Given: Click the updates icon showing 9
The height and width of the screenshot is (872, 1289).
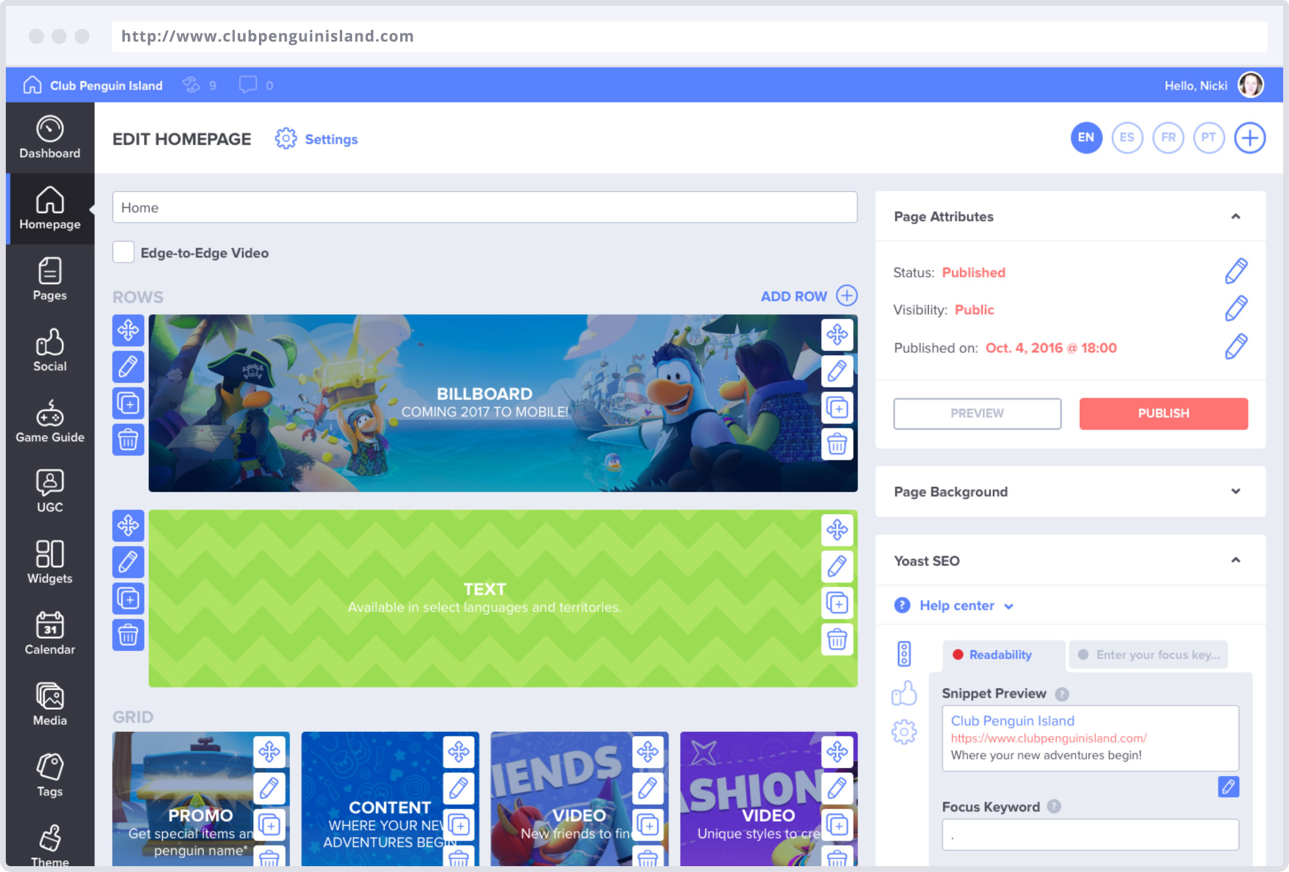Looking at the screenshot, I should 192,86.
